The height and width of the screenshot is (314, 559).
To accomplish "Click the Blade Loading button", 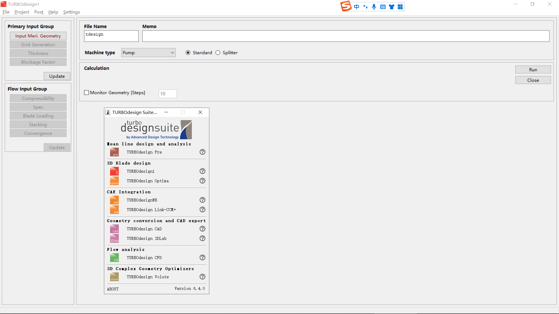I will (38, 116).
